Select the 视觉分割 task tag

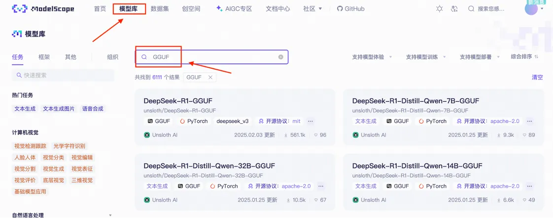point(25,169)
